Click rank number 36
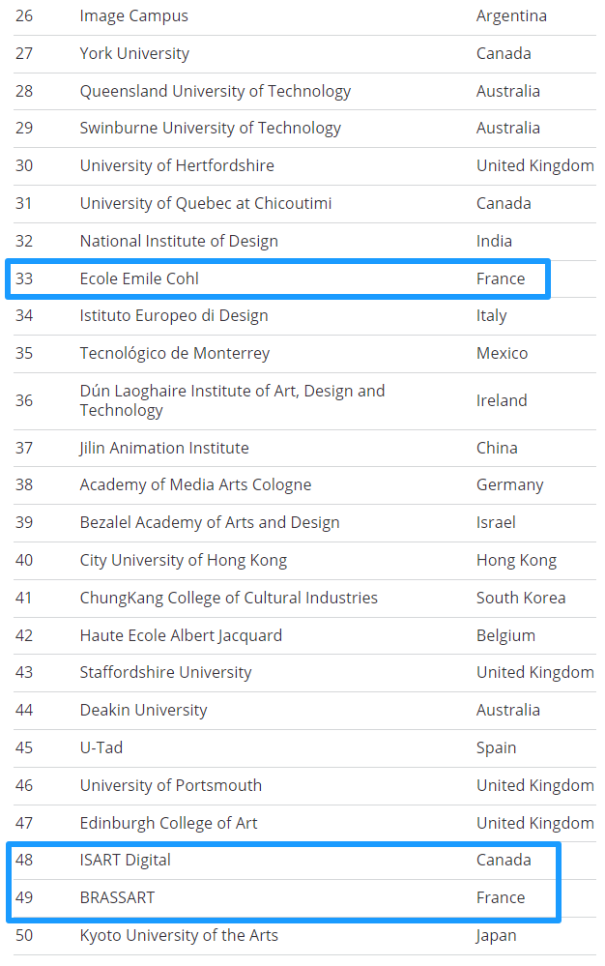 pos(24,400)
